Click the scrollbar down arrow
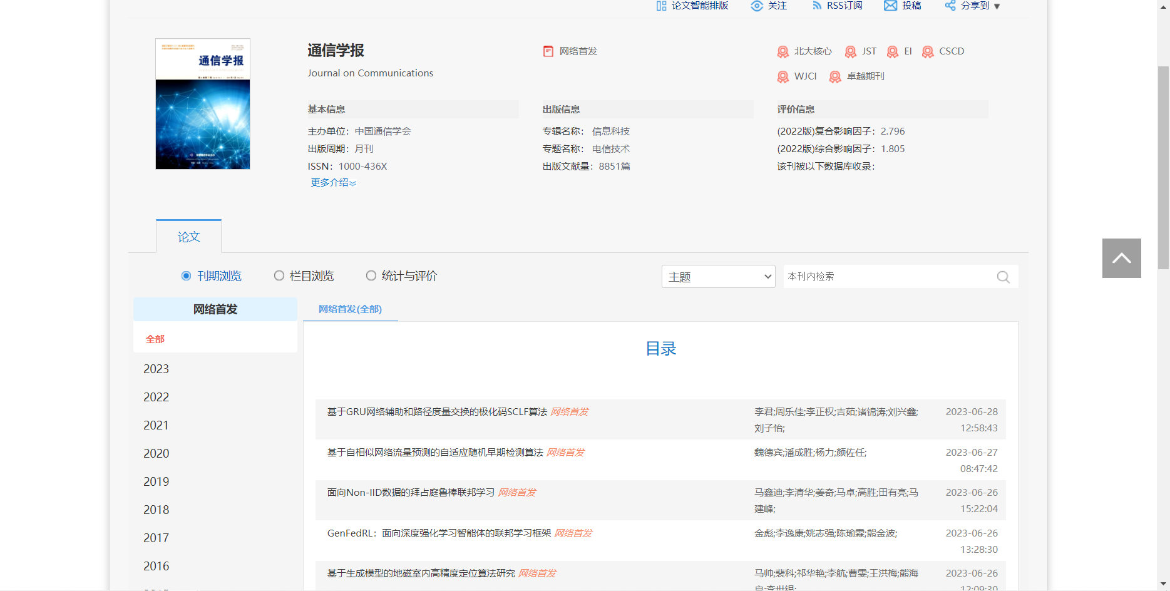1170x591 pixels. pyautogui.click(x=1163, y=585)
